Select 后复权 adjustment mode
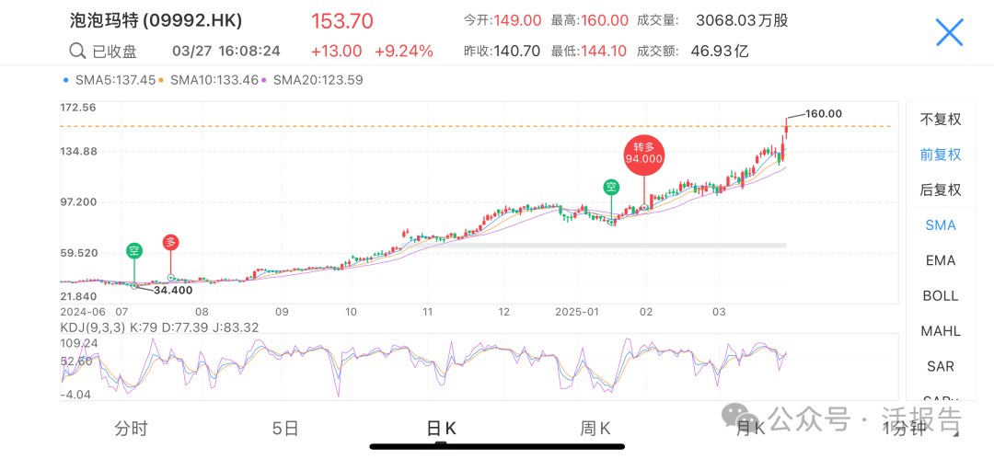This screenshot has width=994, height=459. [x=941, y=189]
